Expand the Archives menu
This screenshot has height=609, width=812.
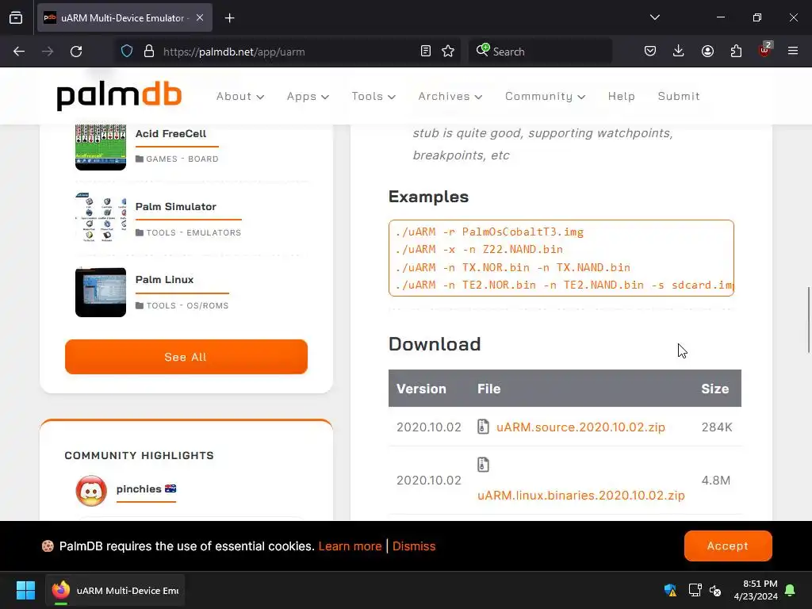(x=450, y=96)
